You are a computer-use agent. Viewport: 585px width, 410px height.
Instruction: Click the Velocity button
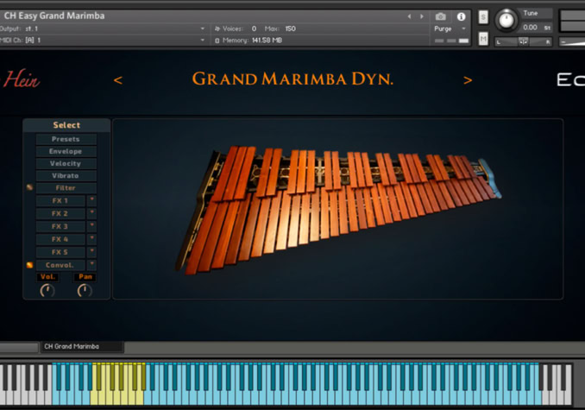66,163
